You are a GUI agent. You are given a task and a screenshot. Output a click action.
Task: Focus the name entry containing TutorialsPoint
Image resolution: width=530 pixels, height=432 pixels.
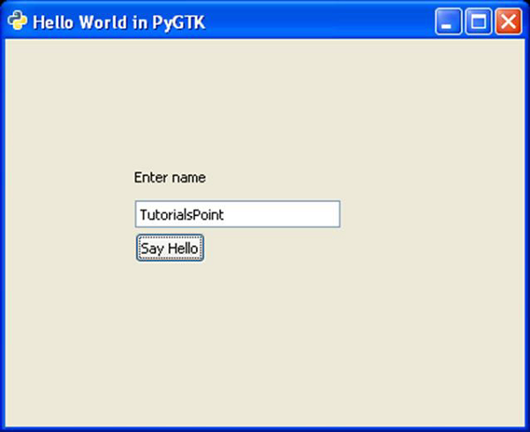237,214
